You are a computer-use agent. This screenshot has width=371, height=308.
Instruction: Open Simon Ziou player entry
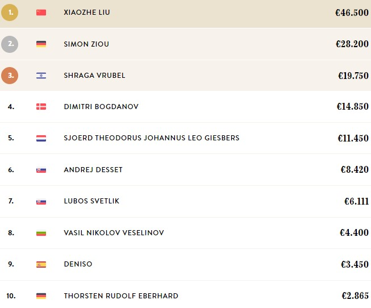point(86,44)
